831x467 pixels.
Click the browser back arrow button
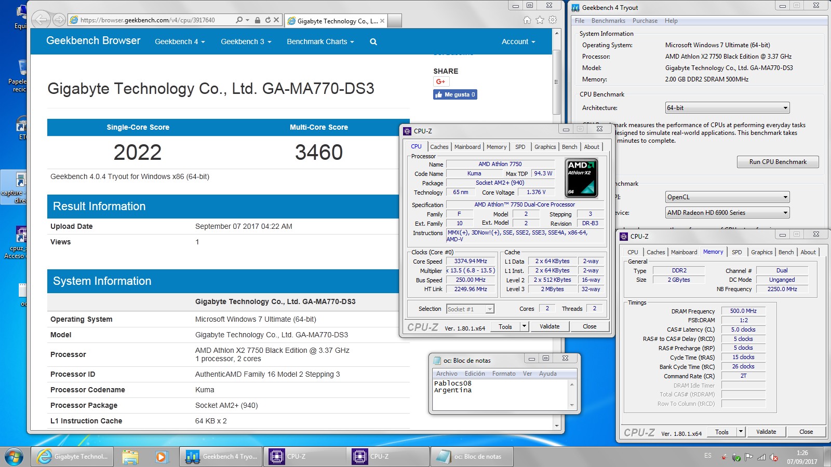pos(41,20)
